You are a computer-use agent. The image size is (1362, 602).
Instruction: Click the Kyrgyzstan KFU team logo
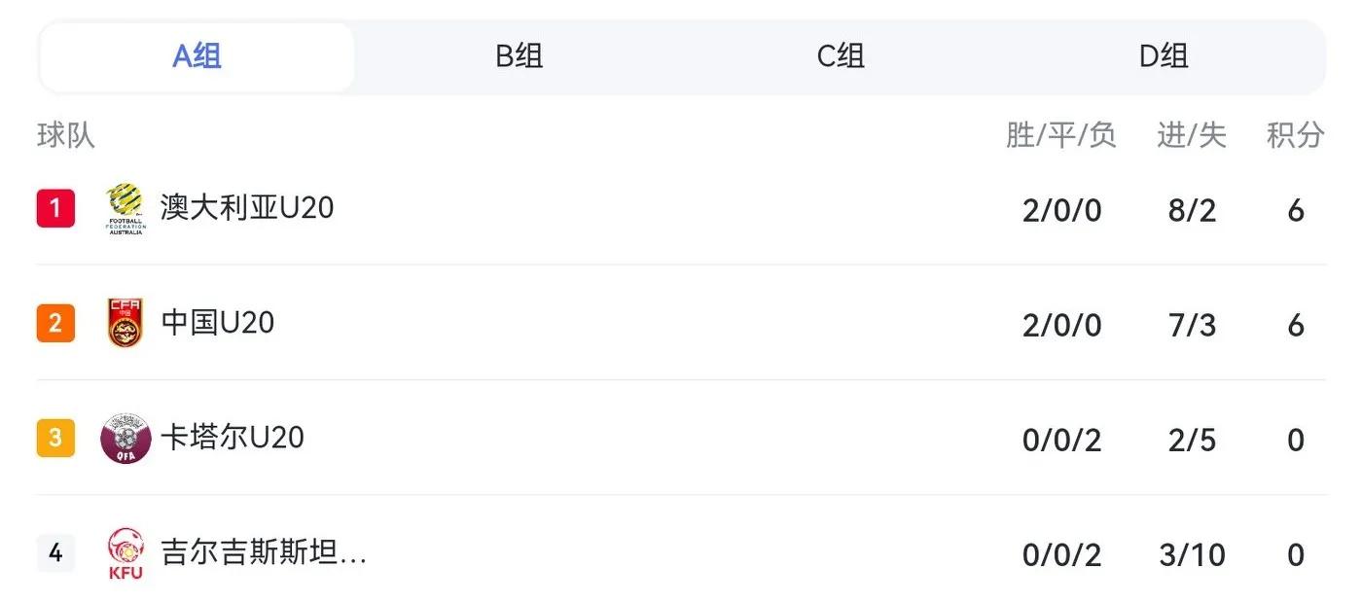(x=125, y=553)
